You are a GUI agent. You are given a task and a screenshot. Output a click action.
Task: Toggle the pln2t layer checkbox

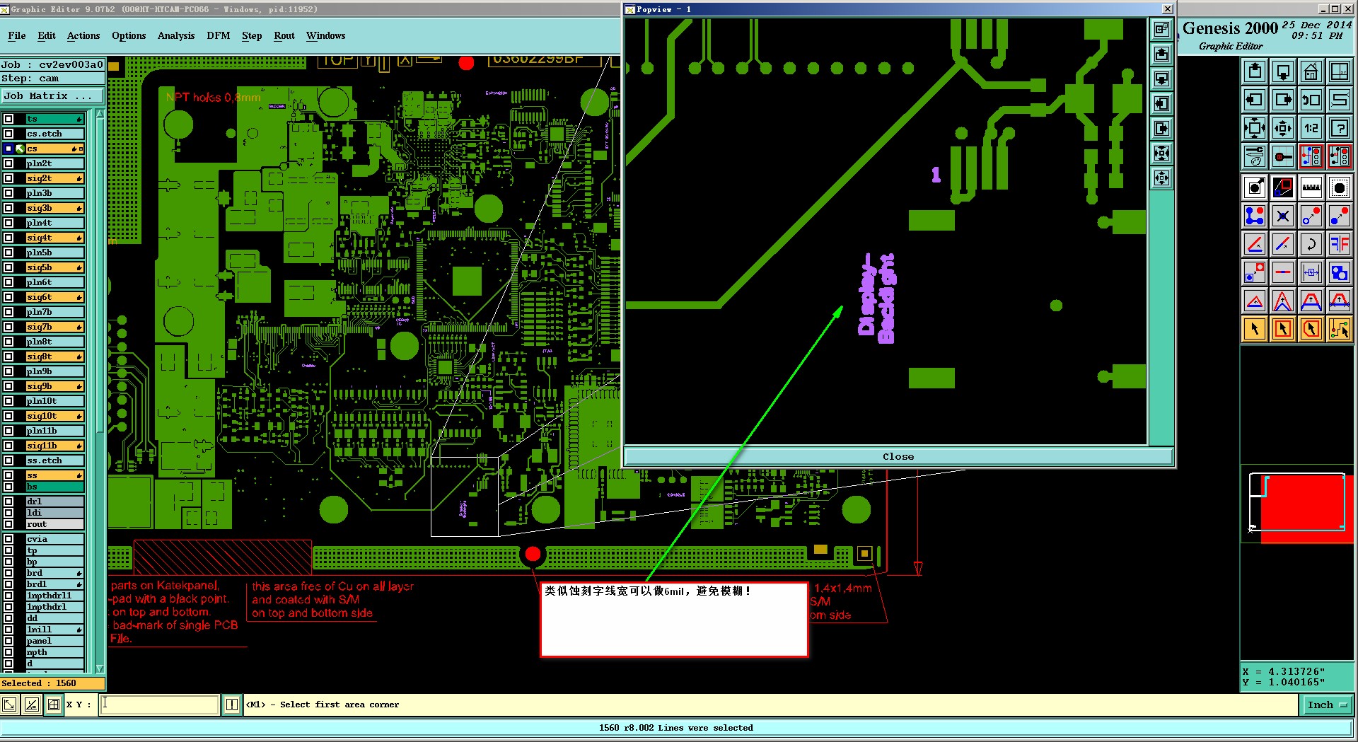tap(8, 163)
